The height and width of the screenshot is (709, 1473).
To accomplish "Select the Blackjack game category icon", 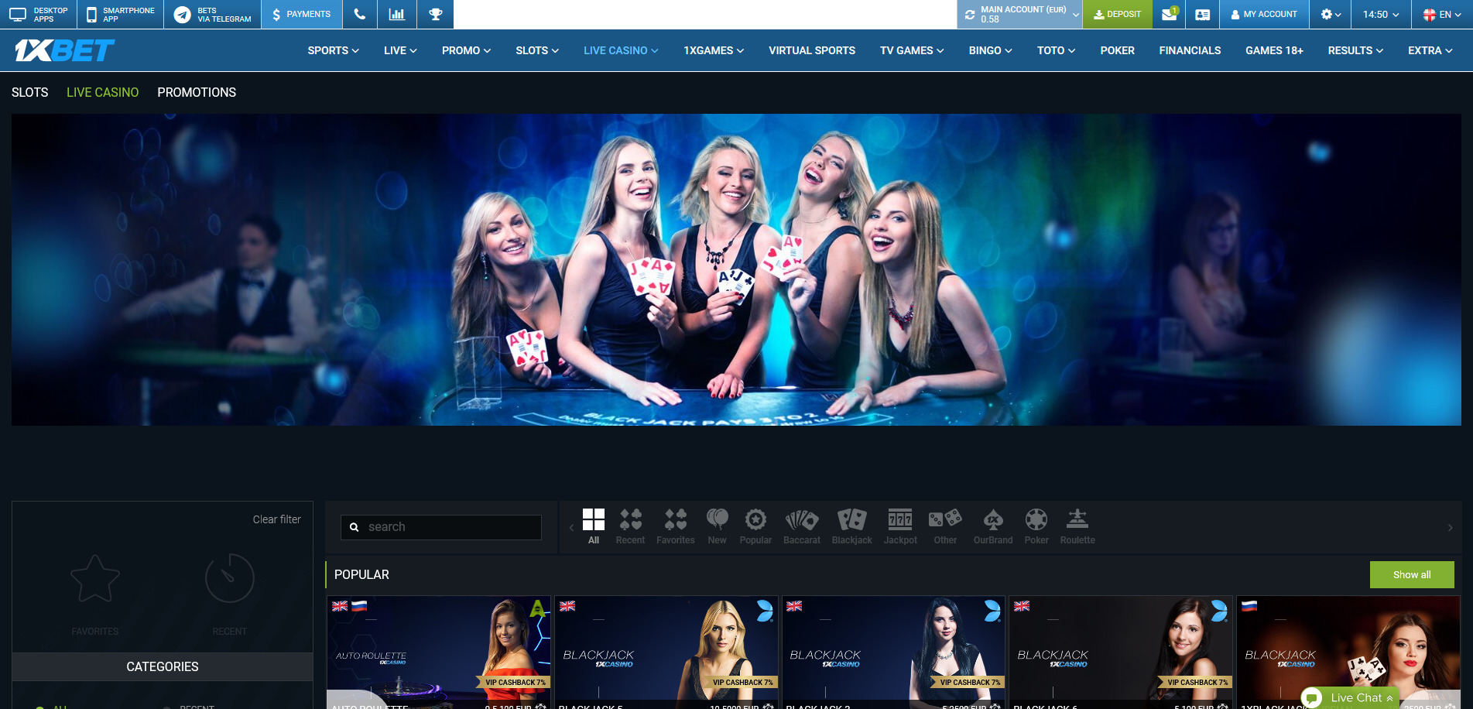I will pos(851,526).
